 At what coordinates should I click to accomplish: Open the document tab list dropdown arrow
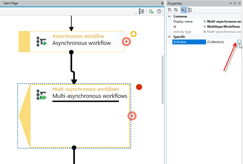(162, 3)
